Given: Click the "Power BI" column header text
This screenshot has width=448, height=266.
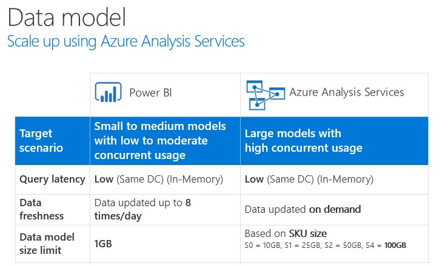Looking at the screenshot, I should pos(150,92).
